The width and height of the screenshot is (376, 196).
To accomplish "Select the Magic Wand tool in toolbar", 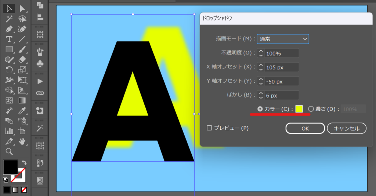I will [x=9, y=19].
